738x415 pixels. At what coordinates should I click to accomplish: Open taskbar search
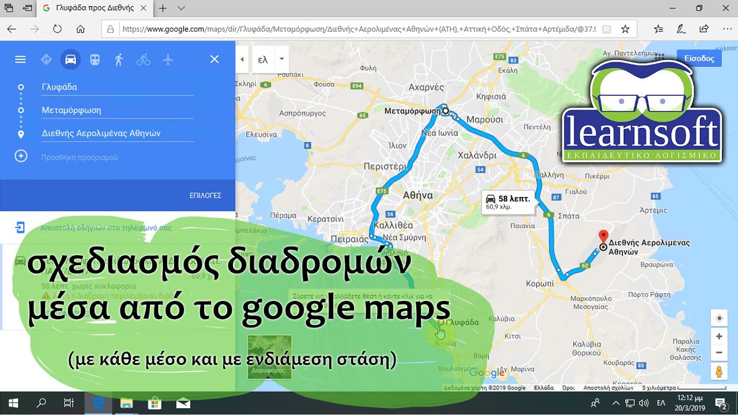tap(42, 403)
